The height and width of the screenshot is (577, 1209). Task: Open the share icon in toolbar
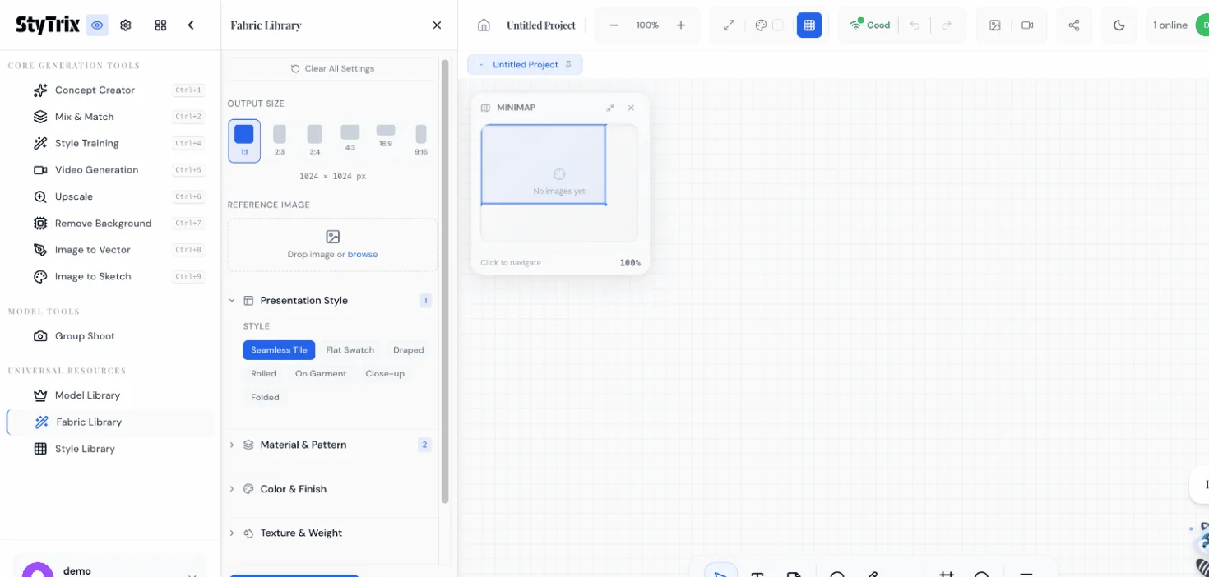coord(1073,25)
